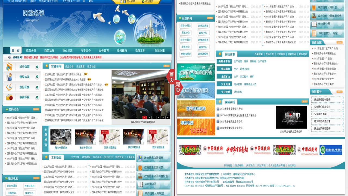
Task: Select 党风廉政 in the navigation bar
Action: coord(122,51)
